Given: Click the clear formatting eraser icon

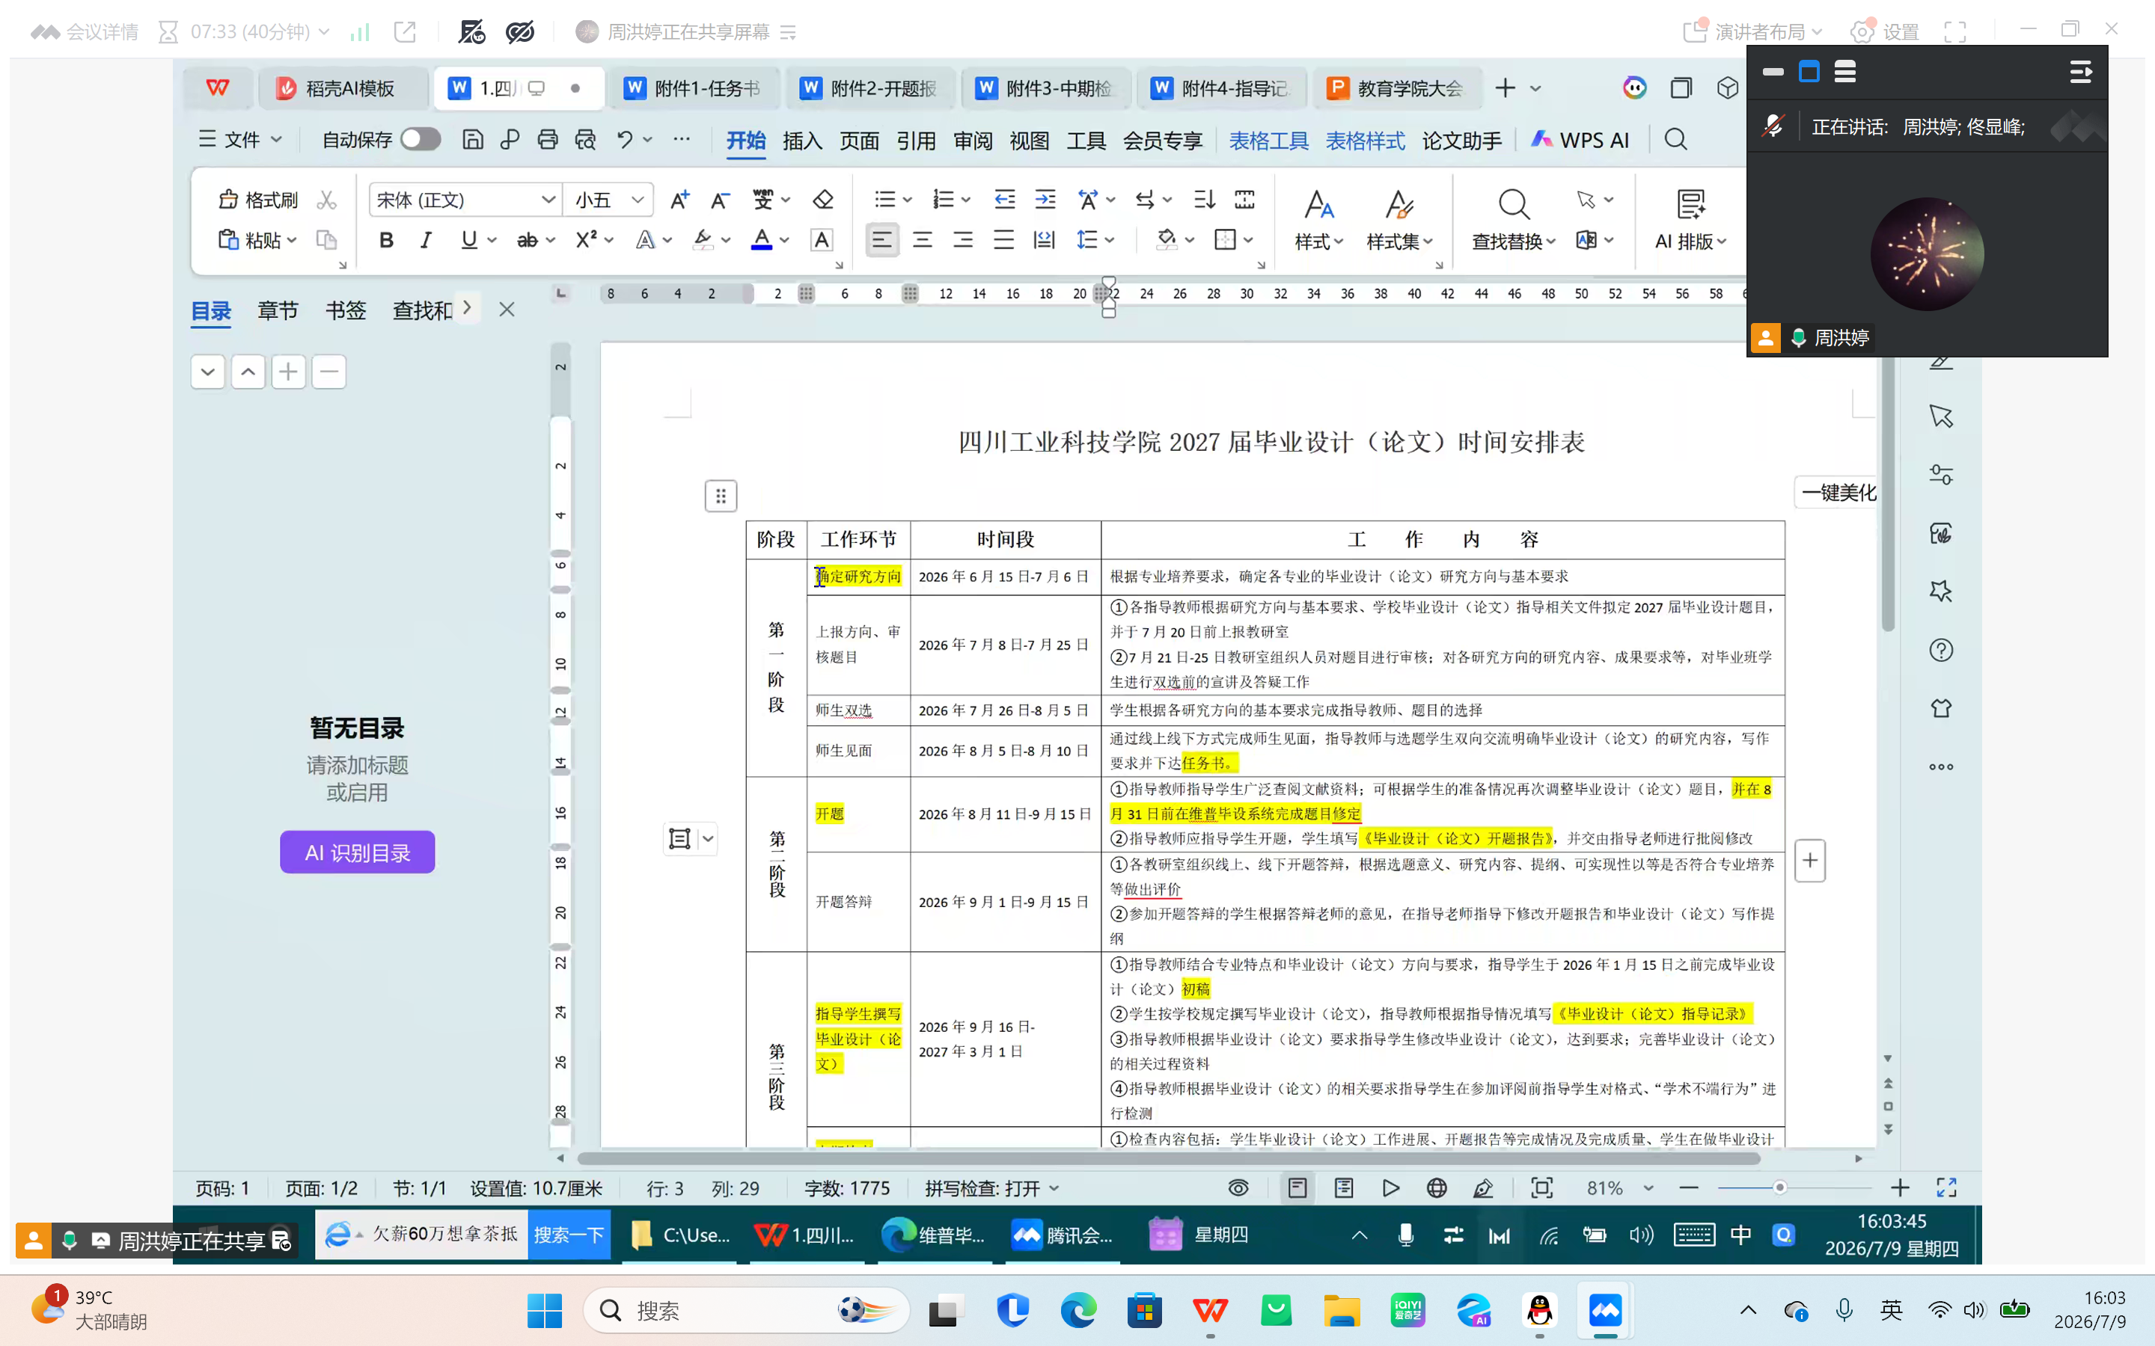Looking at the screenshot, I should [x=823, y=200].
